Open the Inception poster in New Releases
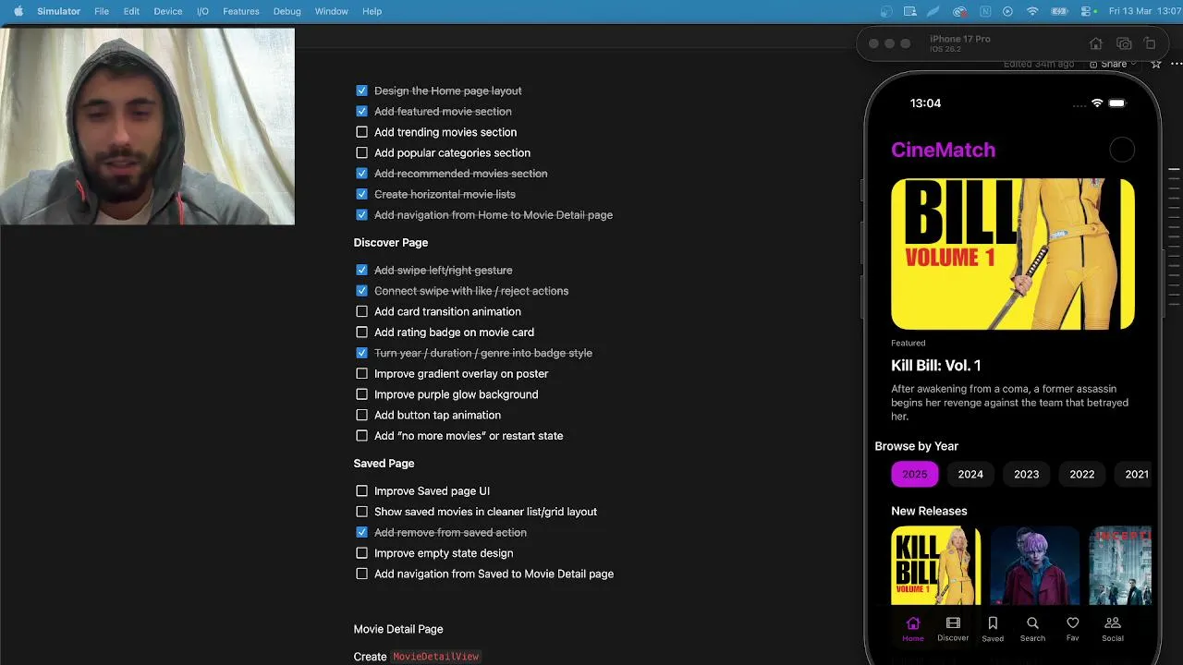 [1120, 565]
